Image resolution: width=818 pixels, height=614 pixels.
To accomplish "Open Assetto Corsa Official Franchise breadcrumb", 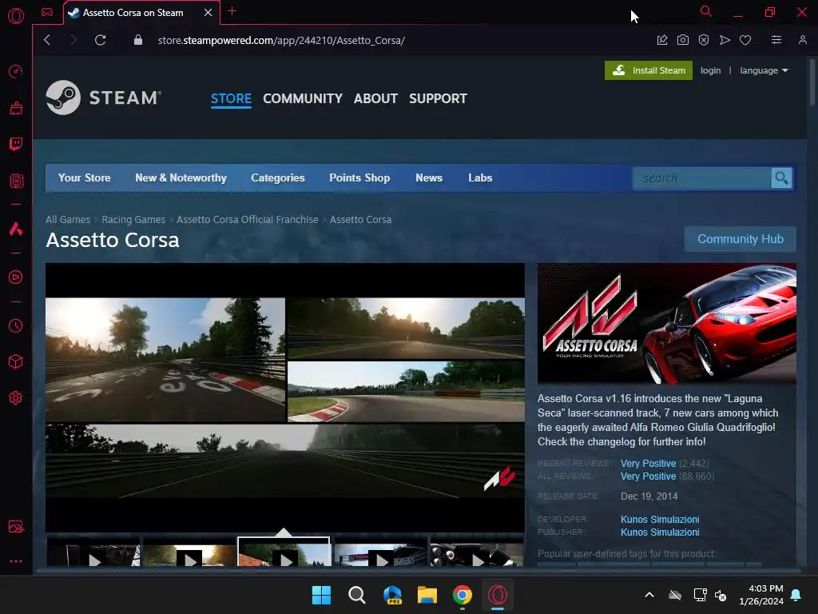I will (x=248, y=219).
